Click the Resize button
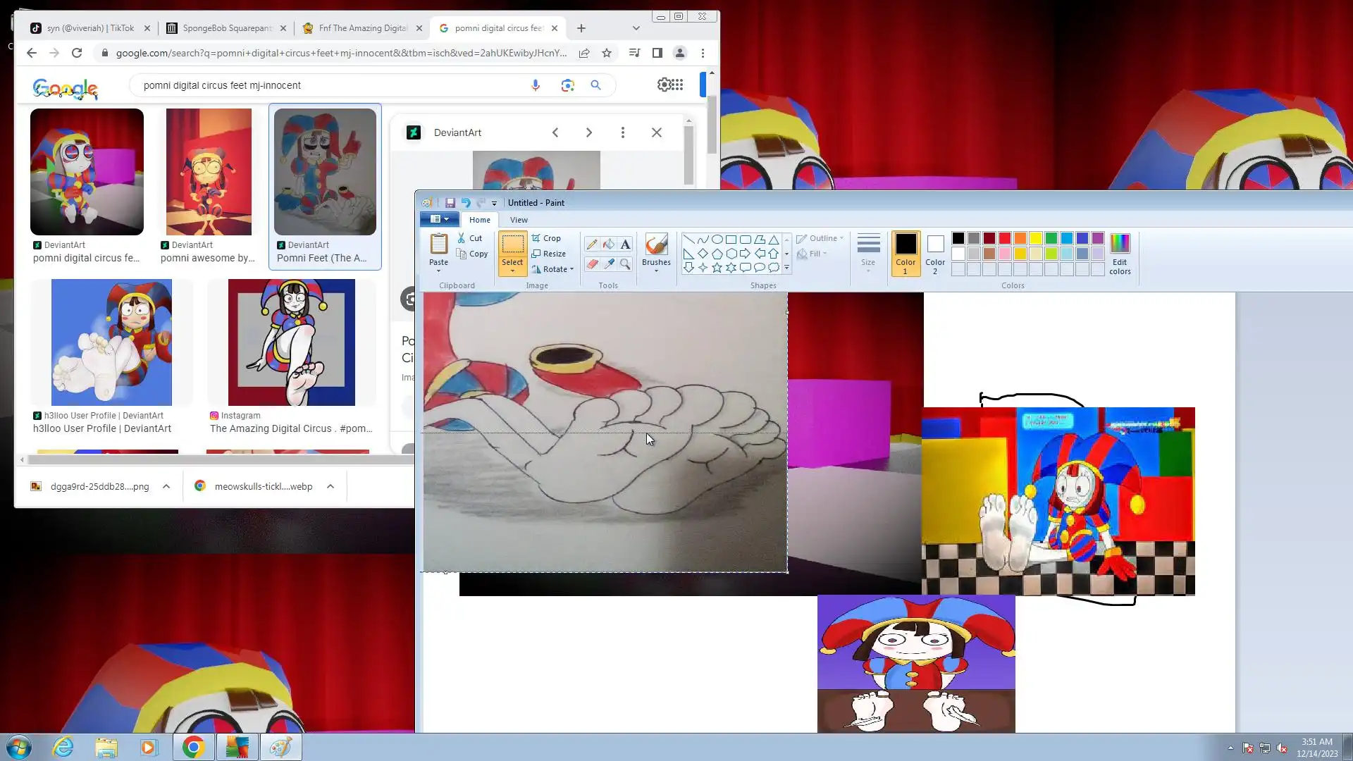The height and width of the screenshot is (761, 1353). 548,254
